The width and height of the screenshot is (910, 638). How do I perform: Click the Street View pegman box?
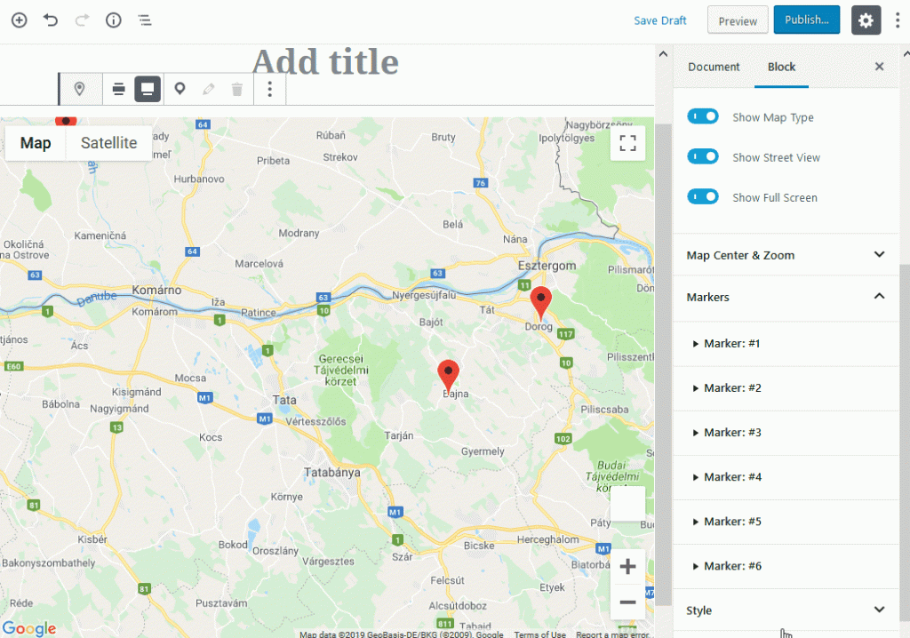(x=627, y=504)
